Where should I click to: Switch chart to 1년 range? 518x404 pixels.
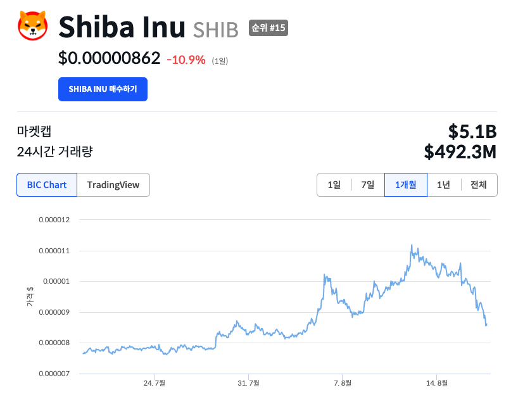tap(443, 185)
